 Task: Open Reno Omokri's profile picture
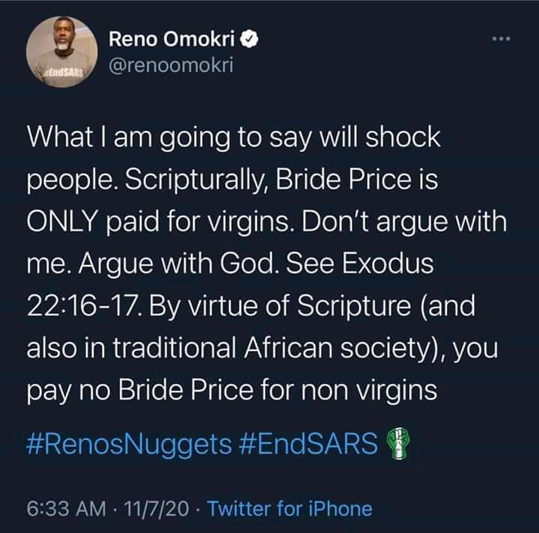[62, 52]
